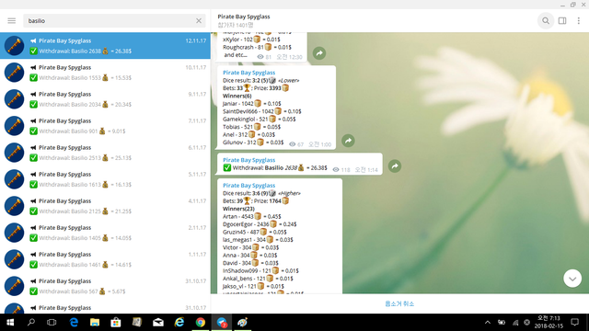
Task: Open result Withdrawal Basilio 567 = 5.67$
Action: point(105,286)
